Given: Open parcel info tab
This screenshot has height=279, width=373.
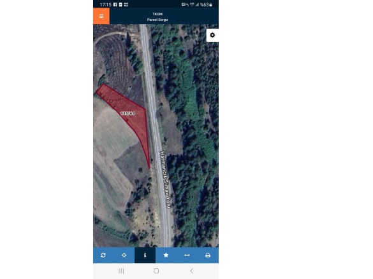Looking at the screenshot, I should pyautogui.click(x=145, y=255).
